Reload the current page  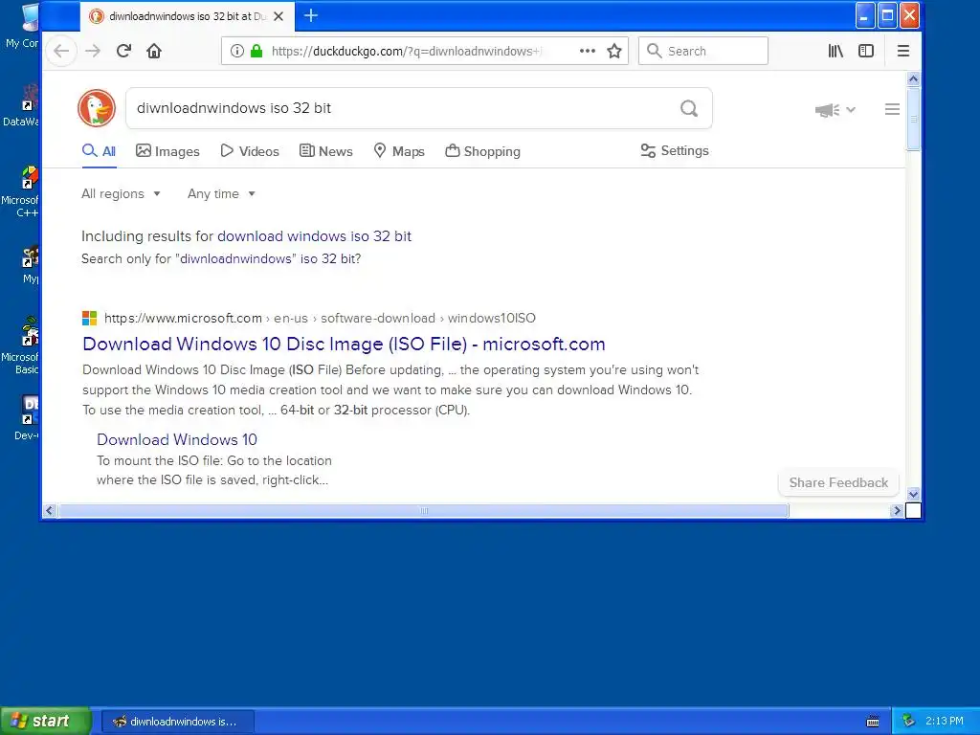(123, 51)
